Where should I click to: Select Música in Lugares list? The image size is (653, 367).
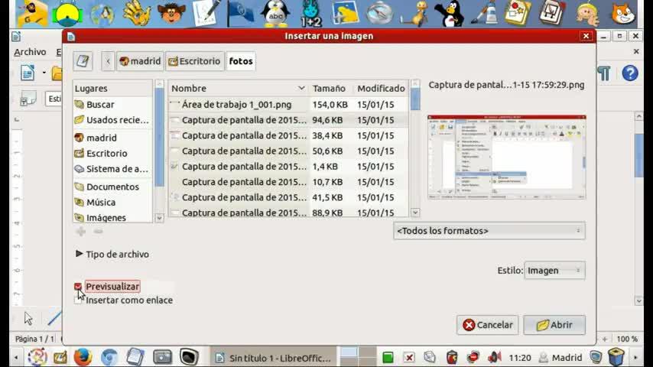tap(112, 203)
